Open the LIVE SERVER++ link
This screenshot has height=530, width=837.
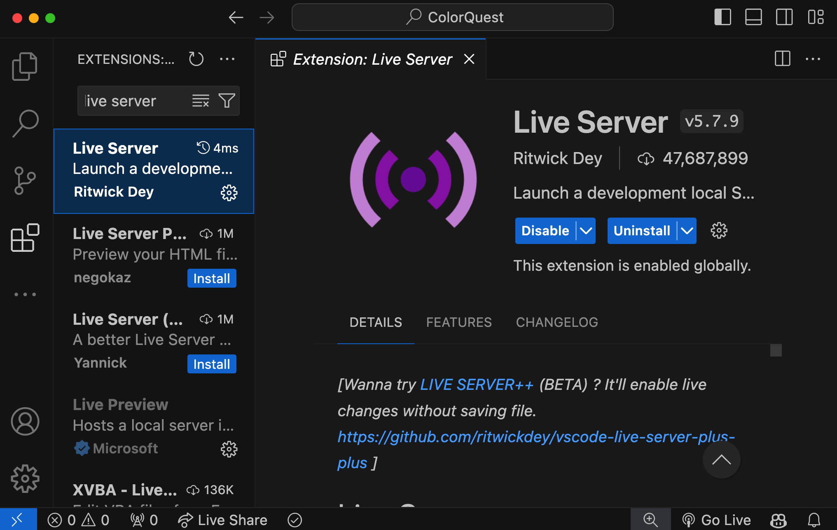coord(477,385)
